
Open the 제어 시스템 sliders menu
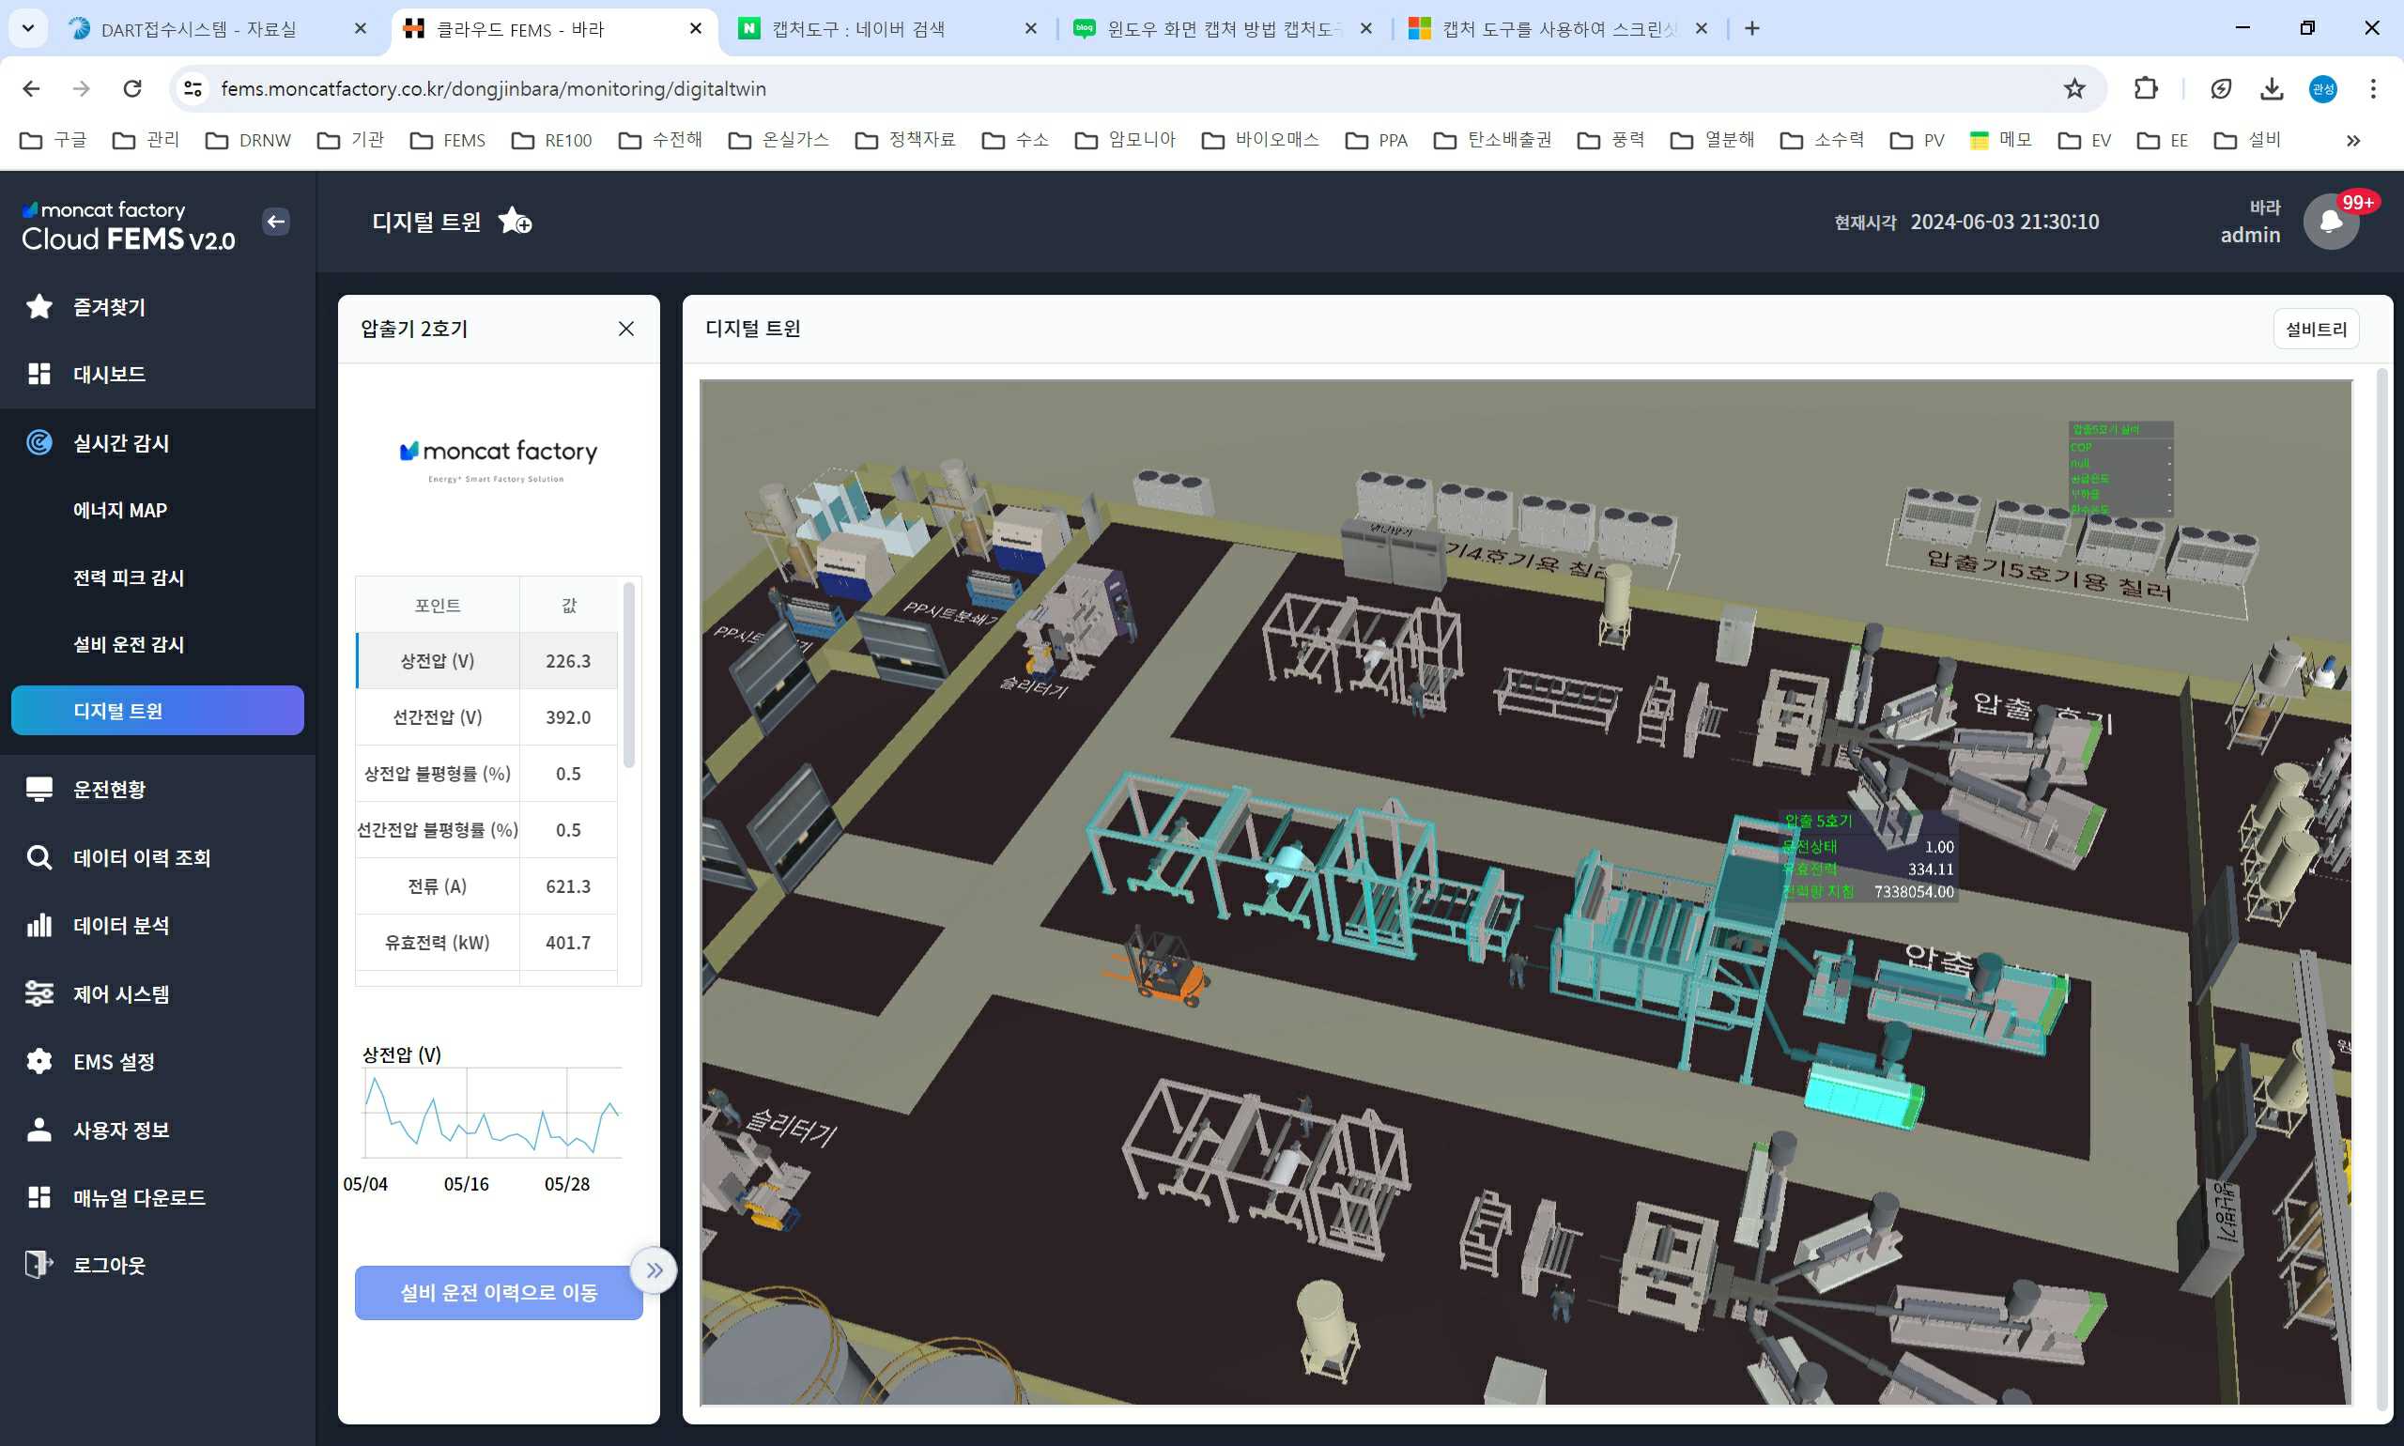pyautogui.click(x=39, y=992)
